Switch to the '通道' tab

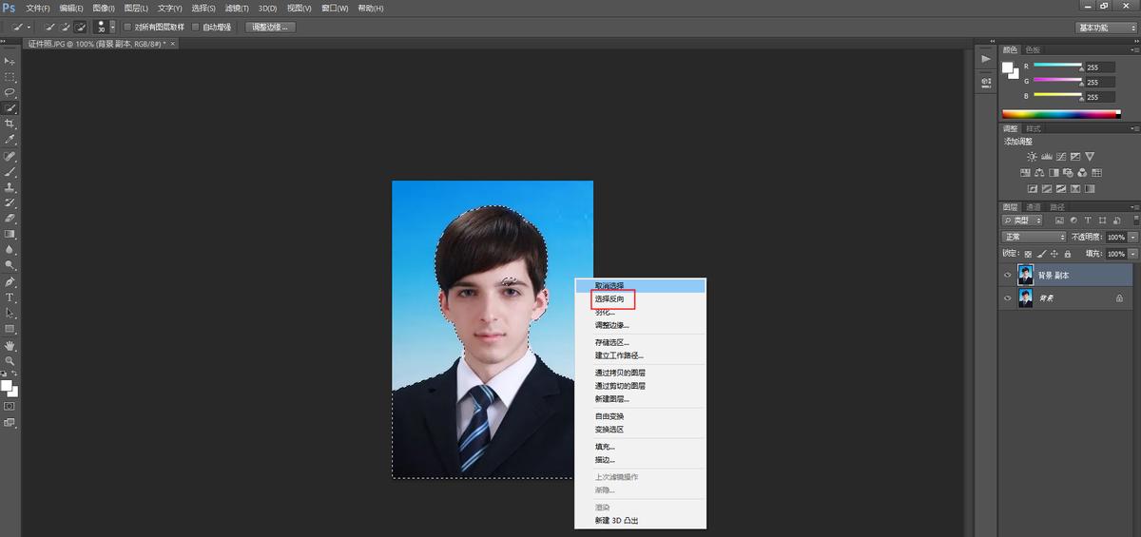1033,206
